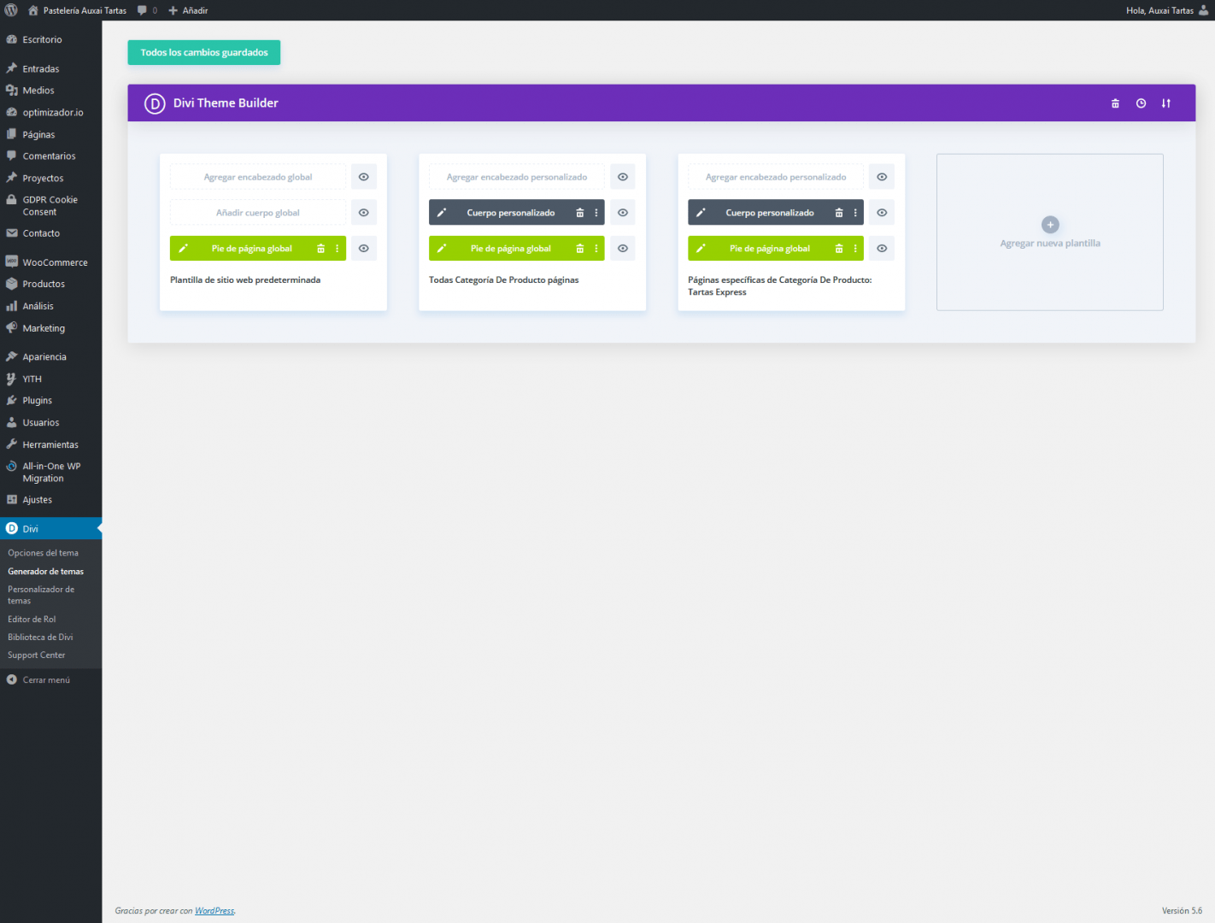Delete custom body in Todas Categoría template
The image size is (1215, 923).
tap(579, 213)
